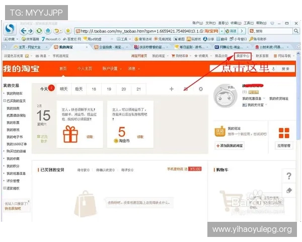Click 卖家中心 in top nav
Viewport: 302px width, 242px height.
(x=243, y=56)
